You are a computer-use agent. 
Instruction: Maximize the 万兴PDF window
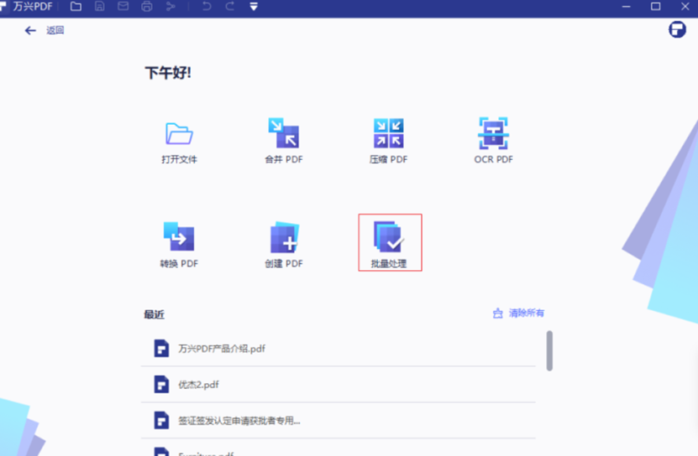(655, 7)
